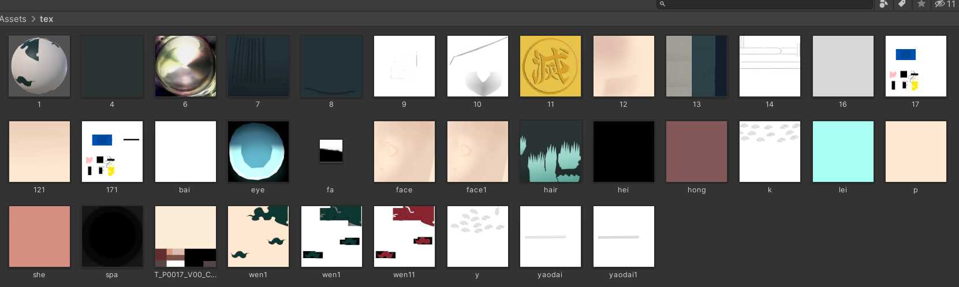Select the T_P0017_V00_C texture asset
This screenshot has width=959, height=287.
click(185, 236)
